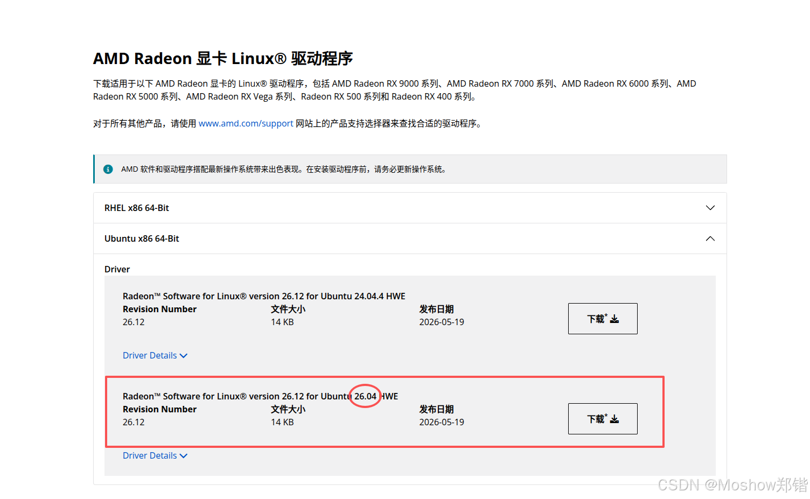The height and width of the screenshot is (499, 810).
Task: Expand Driver Details for Ubuntu 26.04 HWE
Action: [x=155, y=455]
